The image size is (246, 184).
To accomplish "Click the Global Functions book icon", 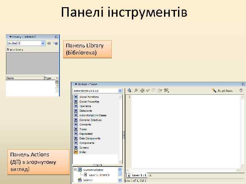I will [76, 97].
